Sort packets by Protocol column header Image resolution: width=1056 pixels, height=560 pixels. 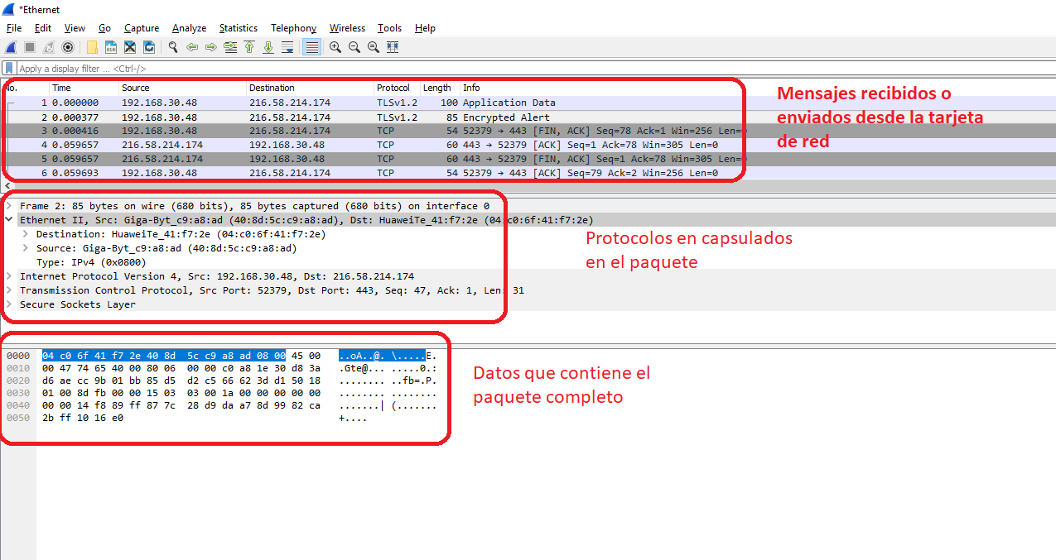[x=393, y=88]
